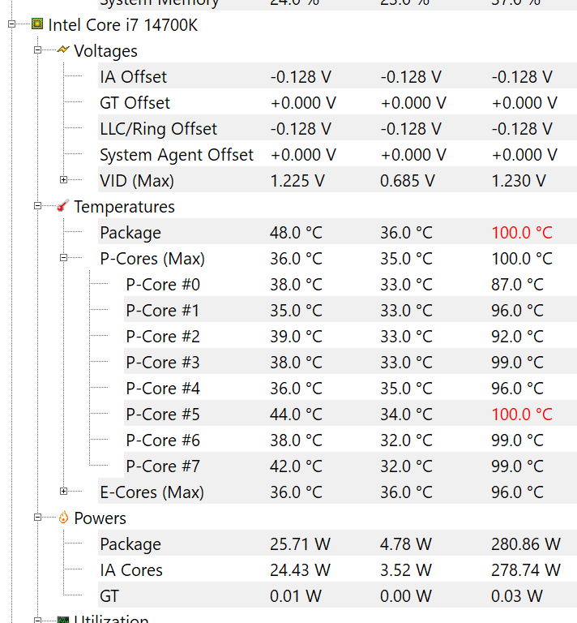577x623 pixels.
Task: Collapse the Powers section
Action: coord(37,518)
